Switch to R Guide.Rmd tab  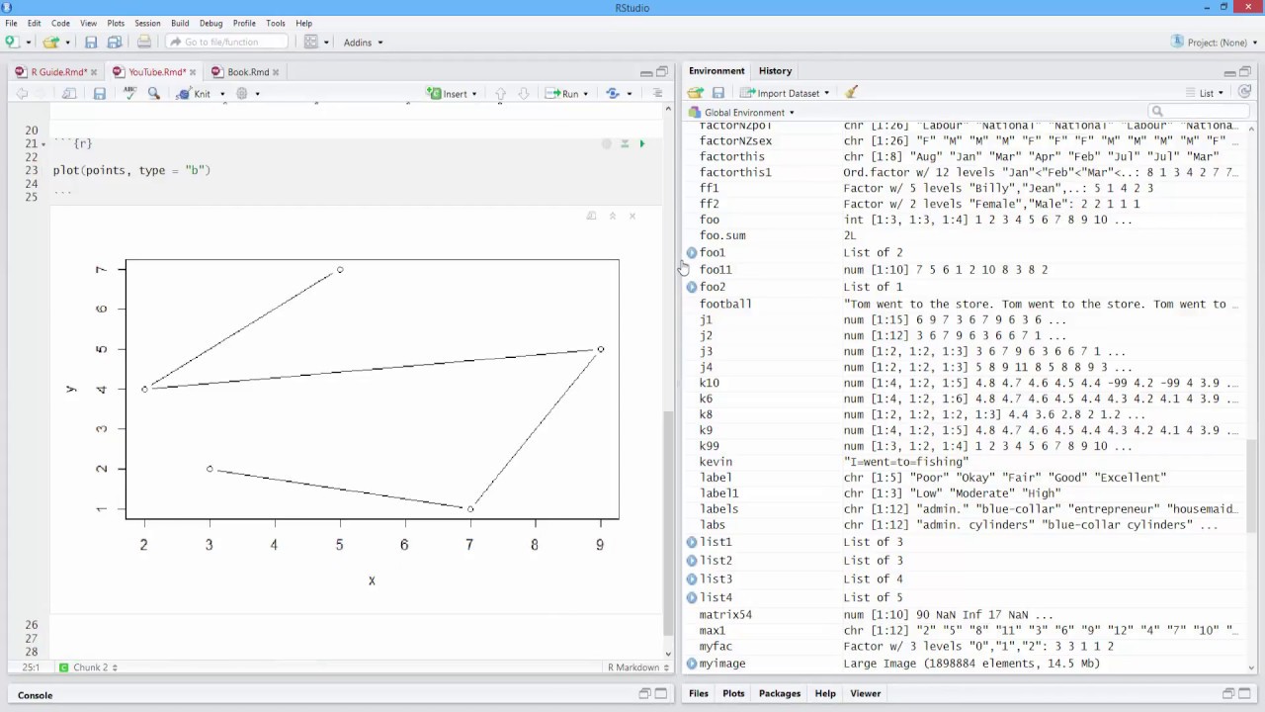click(57, 72)
